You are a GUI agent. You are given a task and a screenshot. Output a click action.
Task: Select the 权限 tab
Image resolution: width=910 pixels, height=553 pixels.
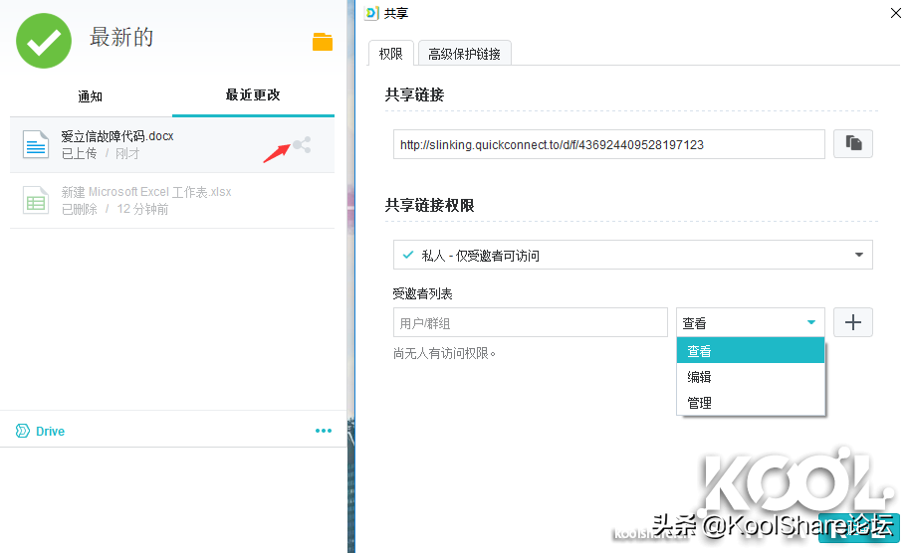point(390,54)
